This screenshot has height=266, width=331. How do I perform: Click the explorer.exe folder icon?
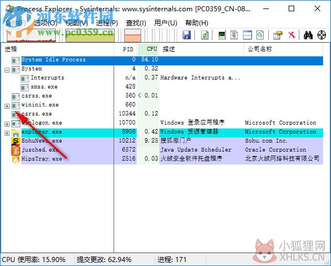click(16, 133)
